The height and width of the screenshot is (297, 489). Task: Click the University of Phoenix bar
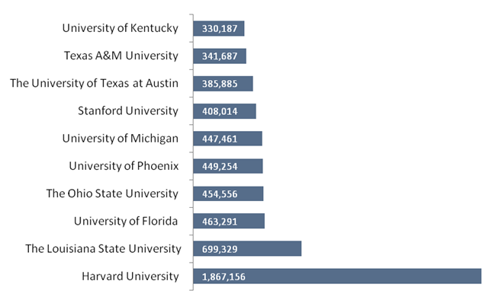point(228,166)
